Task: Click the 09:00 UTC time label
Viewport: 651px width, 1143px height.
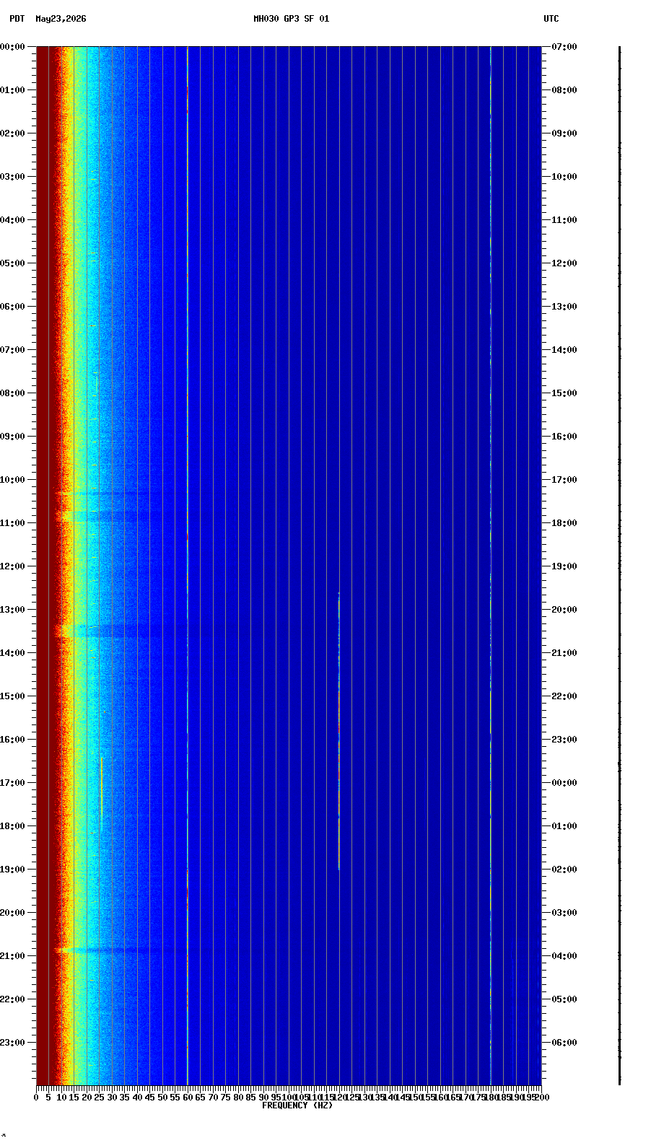Action: tap(564, 133)
